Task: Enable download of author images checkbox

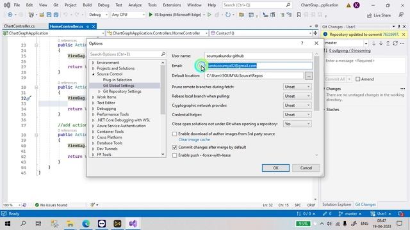Action: click(174, 134)
